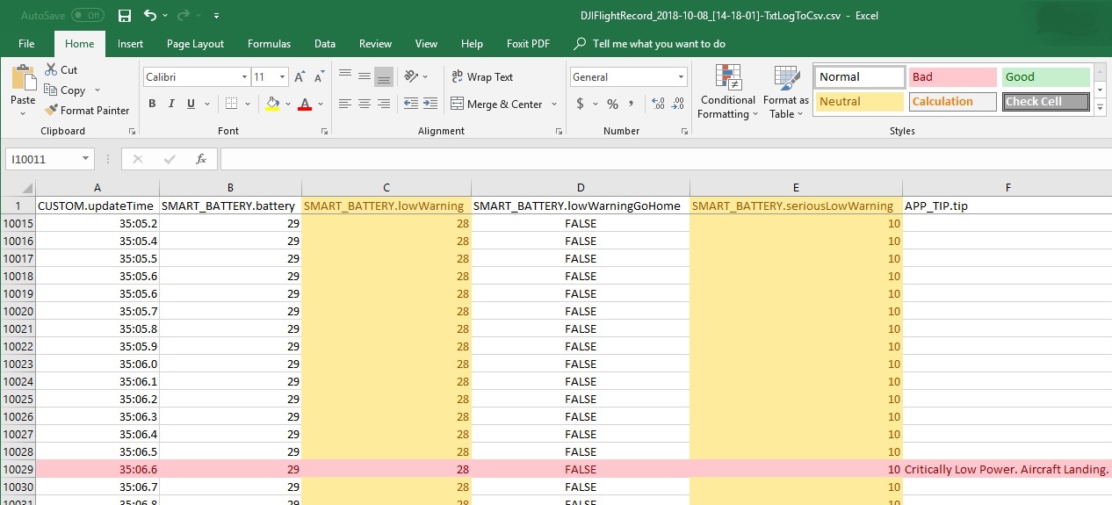Apply the Check Cell style
This screenshot has width=1112, height=505.
(1046, 102)
